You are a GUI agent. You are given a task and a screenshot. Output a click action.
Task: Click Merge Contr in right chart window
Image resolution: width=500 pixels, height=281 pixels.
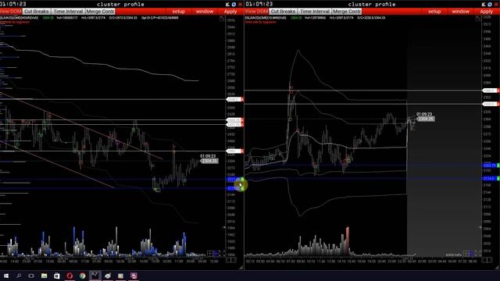(x=347, y=12)
